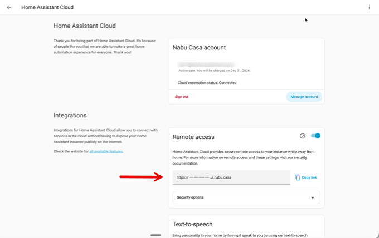Expand the Security options section
The width and height of the screenshot is (379, 238).
[246, 197]
